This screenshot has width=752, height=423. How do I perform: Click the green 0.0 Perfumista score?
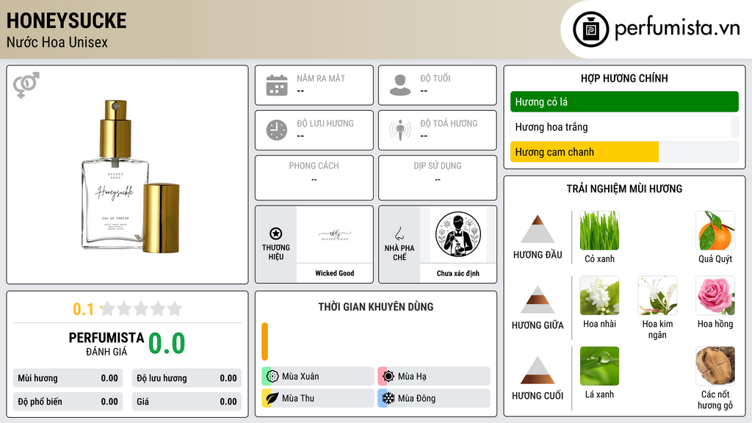click(x=167, y=343)
